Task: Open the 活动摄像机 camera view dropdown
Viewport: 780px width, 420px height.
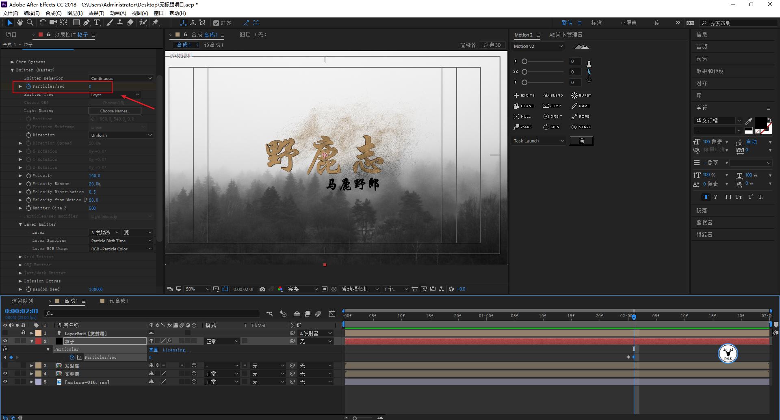Action: pyautogui.click(x=359, y=289)
